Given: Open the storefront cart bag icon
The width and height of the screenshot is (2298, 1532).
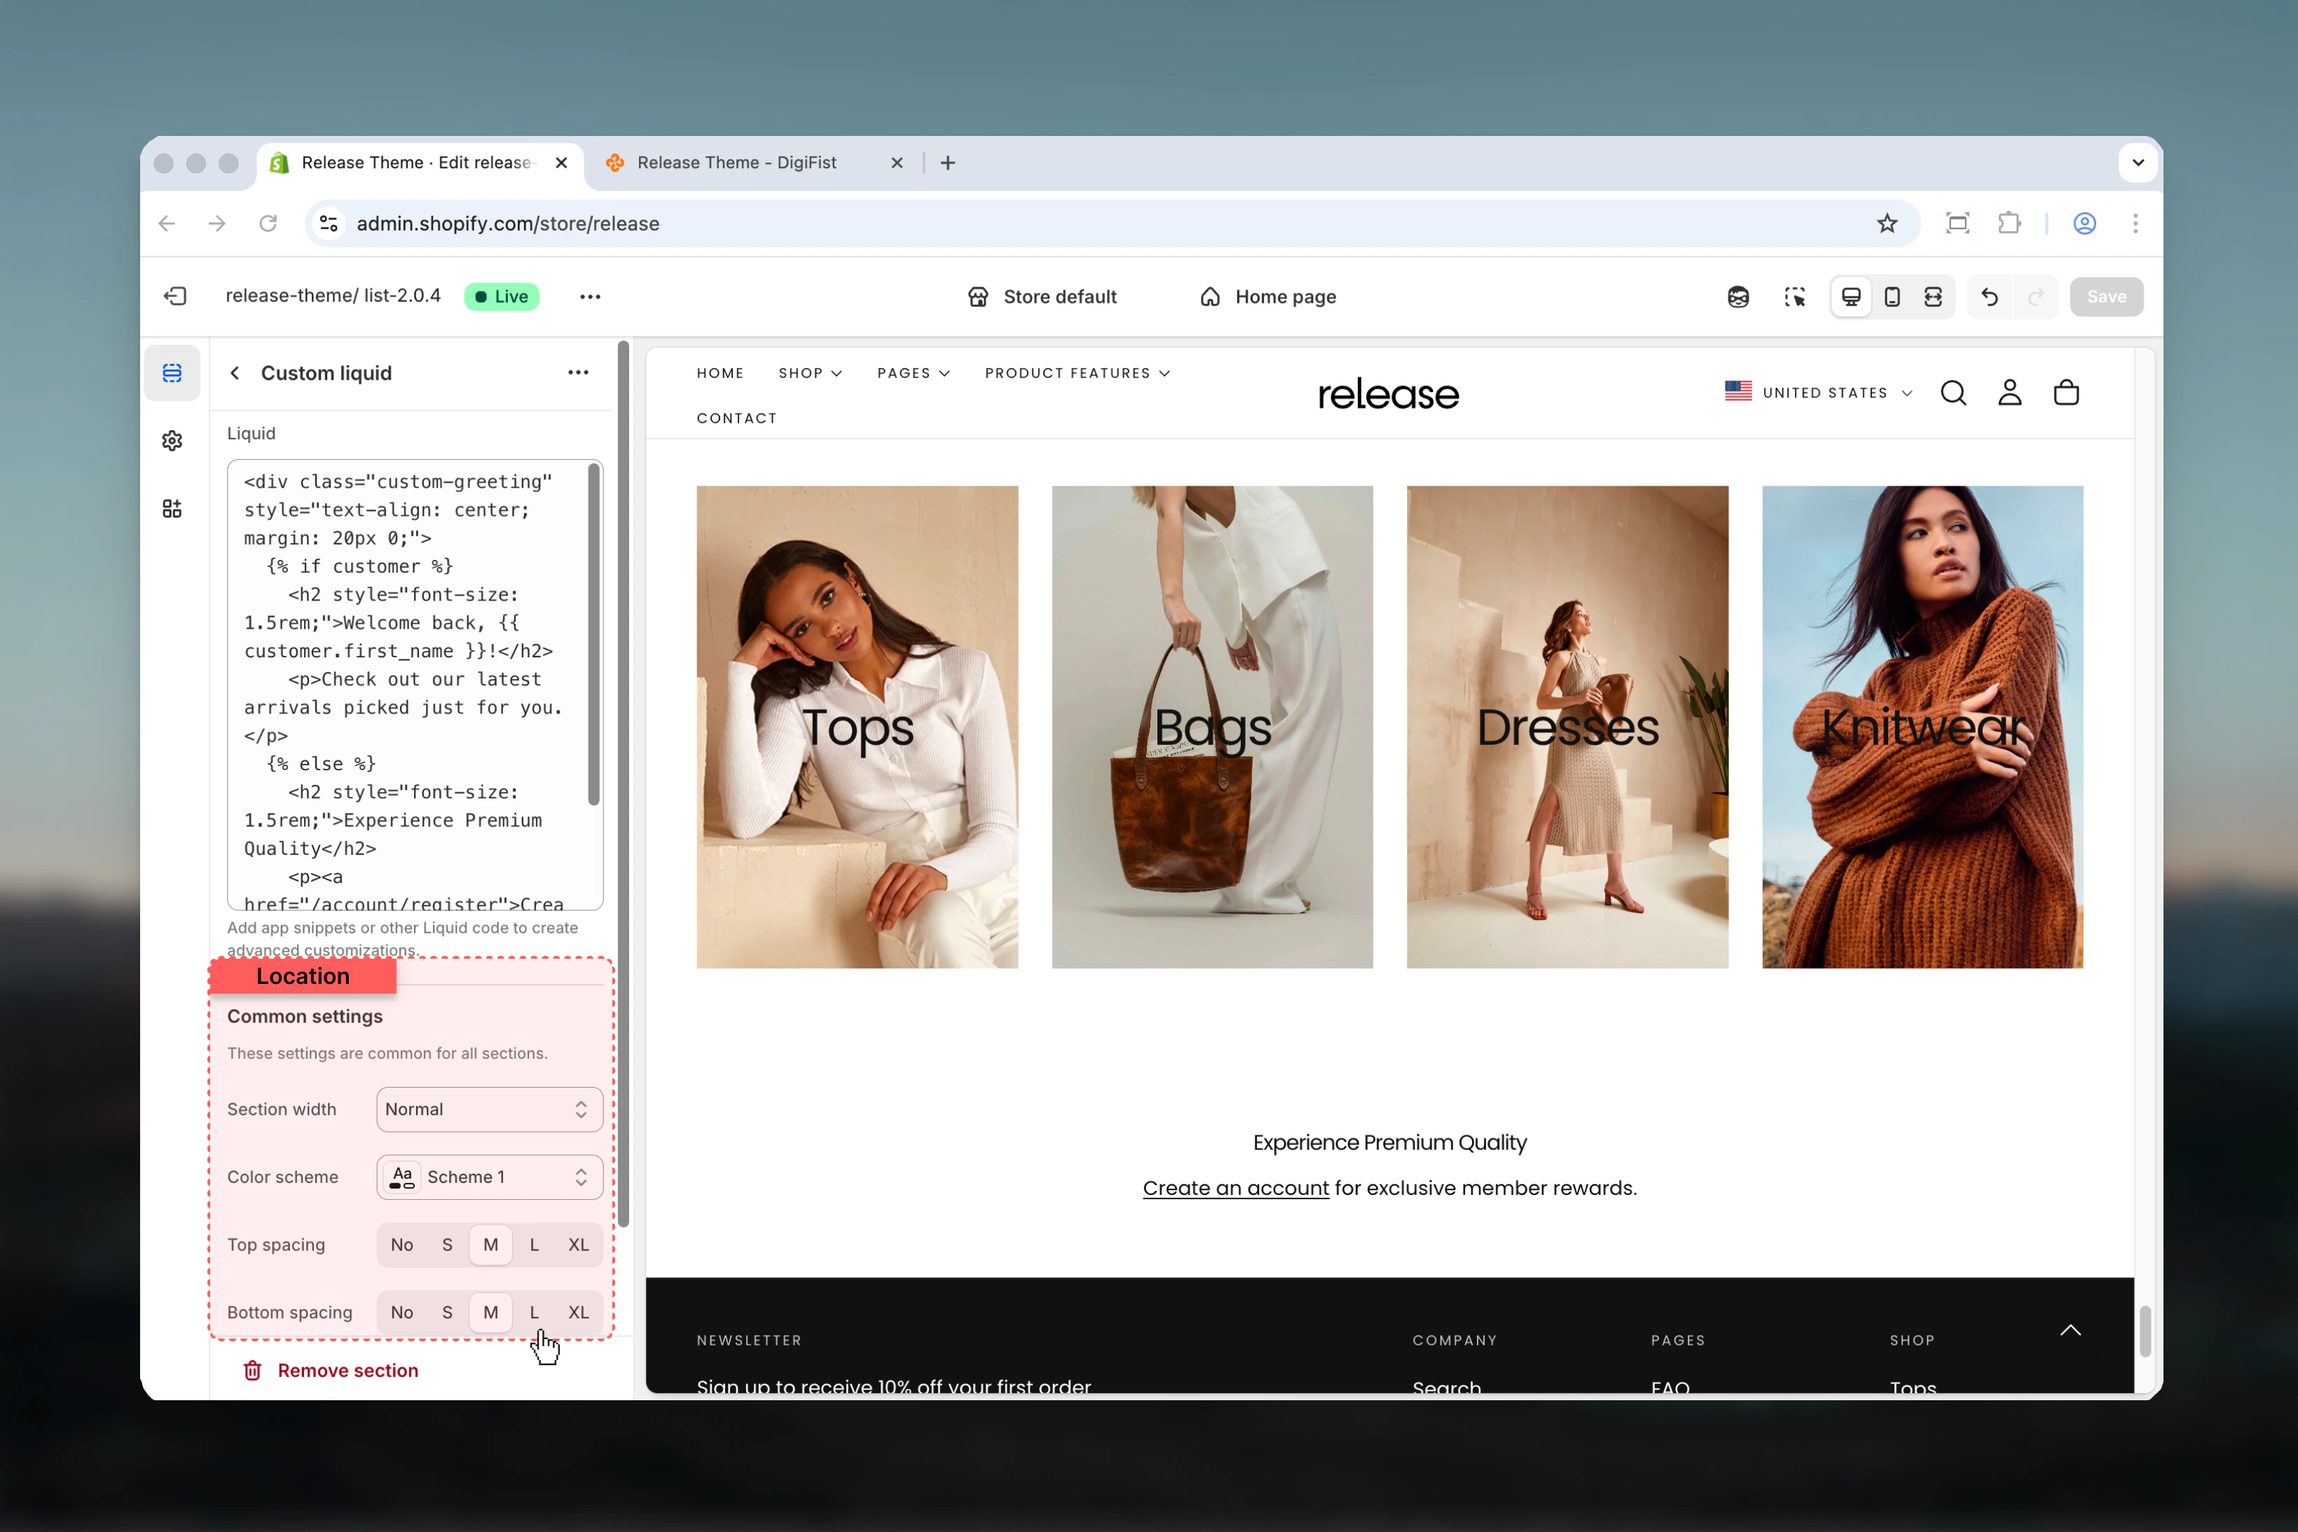Looking at the screenshot, I should tap(2067, 392).
